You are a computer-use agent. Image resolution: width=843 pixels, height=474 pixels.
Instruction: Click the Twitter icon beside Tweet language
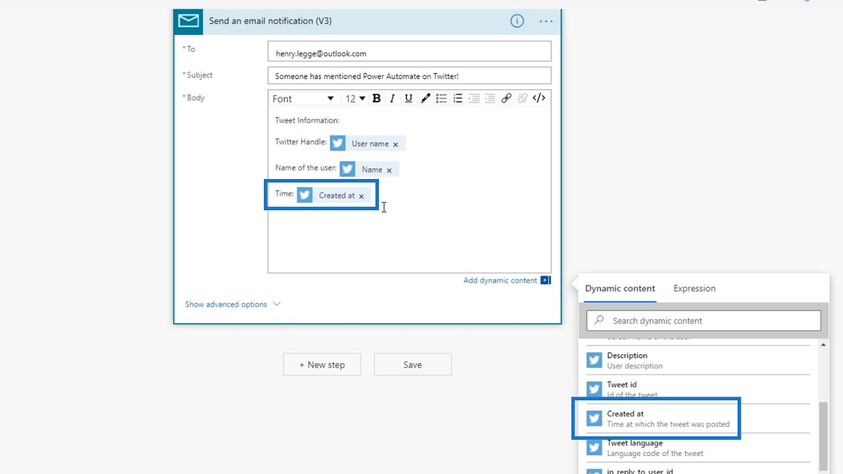click(594, 448)
